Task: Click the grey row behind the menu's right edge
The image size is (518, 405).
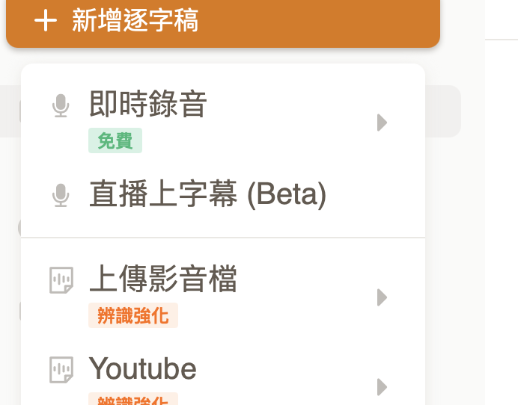Action: (x=443, y=111)
